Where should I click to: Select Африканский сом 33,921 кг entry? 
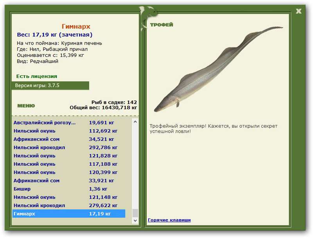69,181
